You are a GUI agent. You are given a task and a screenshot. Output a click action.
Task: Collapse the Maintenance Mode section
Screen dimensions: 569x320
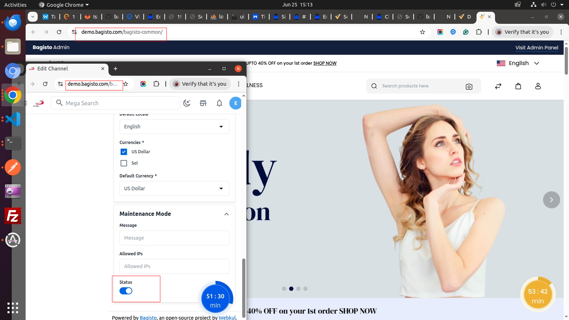point(227,214)
